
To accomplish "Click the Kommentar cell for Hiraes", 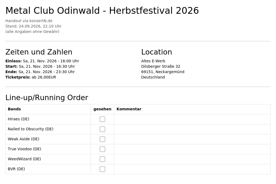I will pos(192,119).
